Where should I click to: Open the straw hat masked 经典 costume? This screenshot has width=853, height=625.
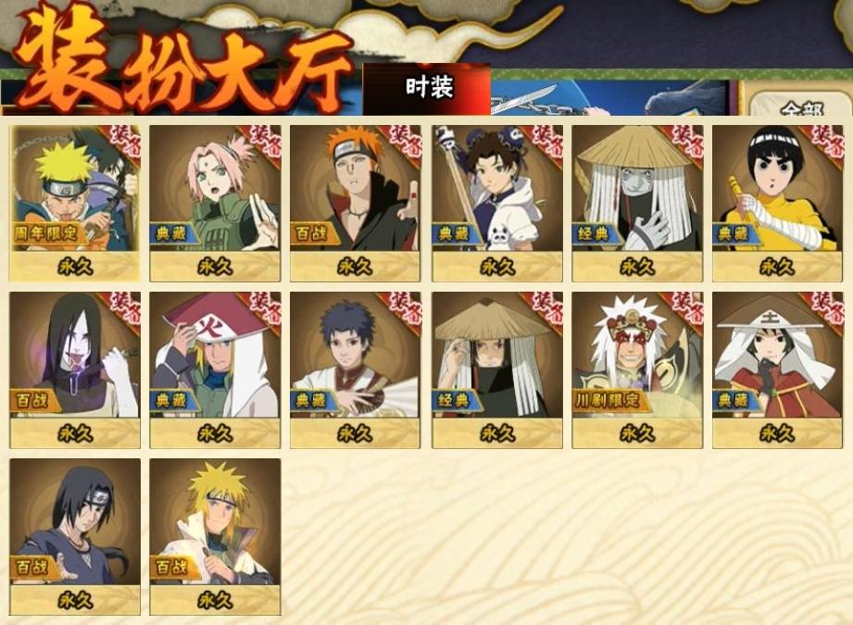pyautogui.click(x=637, y=204)
